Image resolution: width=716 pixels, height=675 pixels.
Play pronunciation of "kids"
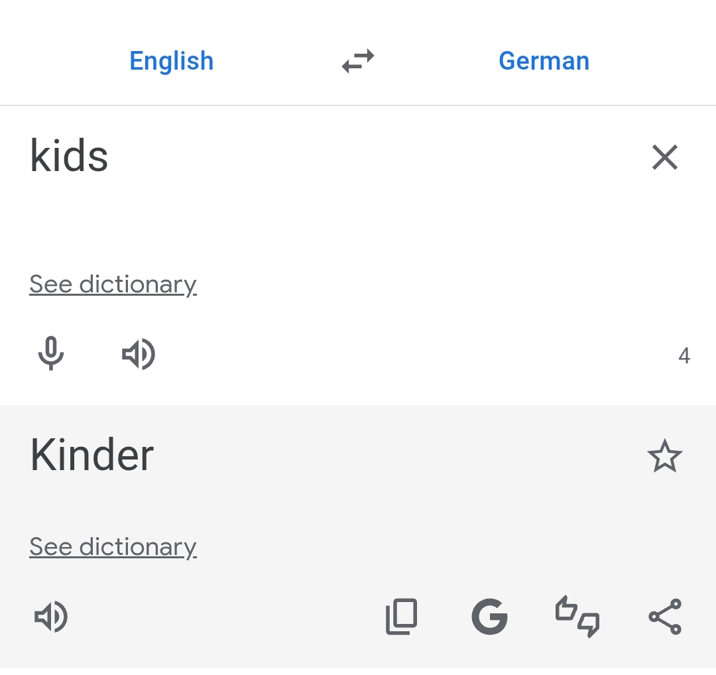pyautogui.click(x=138, y=354)
